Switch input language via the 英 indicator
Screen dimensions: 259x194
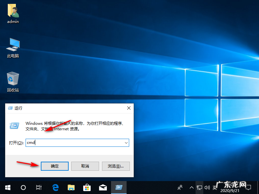(214, 188)
